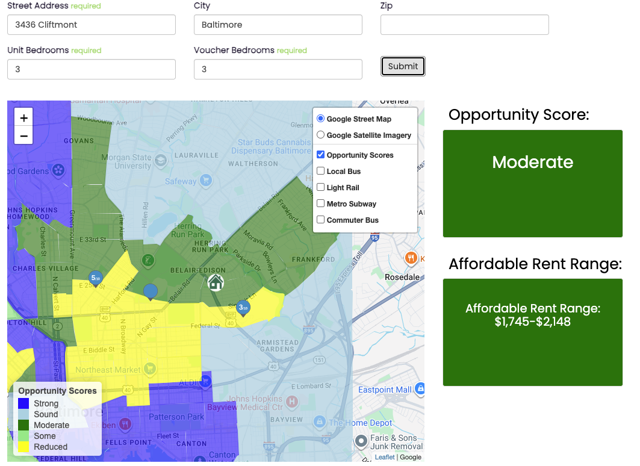640x466 pixels.
Task: Click the plain blue location pin
Action: click(151, 292)
